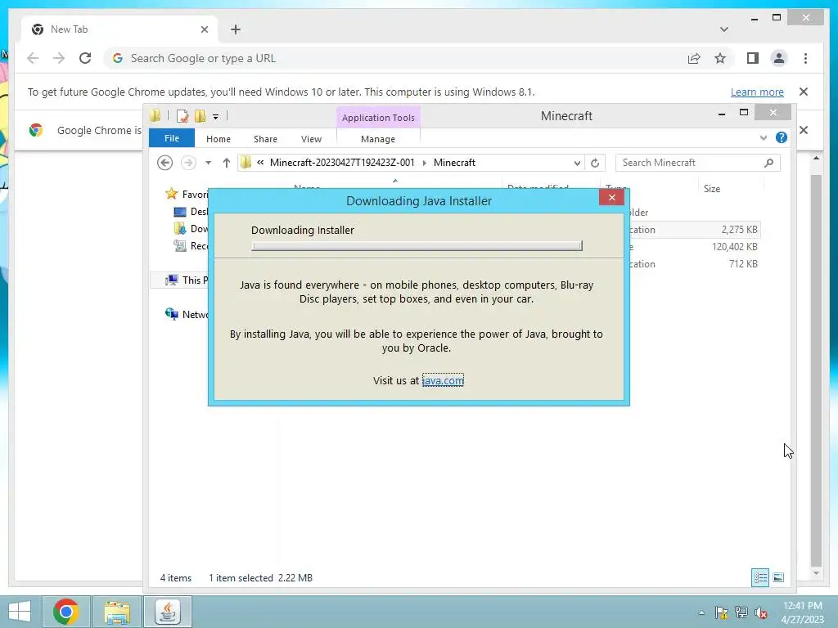The image size is (838, 628).
Task: Open the View ribbon tab in Explorer
Action: click(x=311, y=139)
